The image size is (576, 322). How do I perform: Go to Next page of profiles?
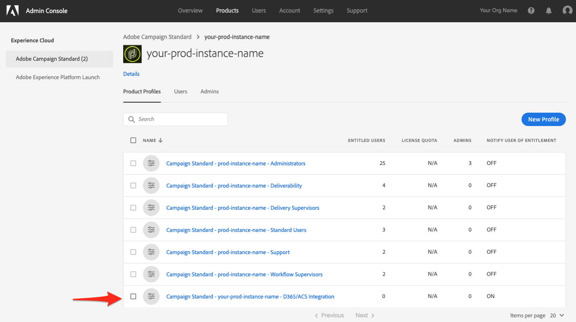[365, 315]
